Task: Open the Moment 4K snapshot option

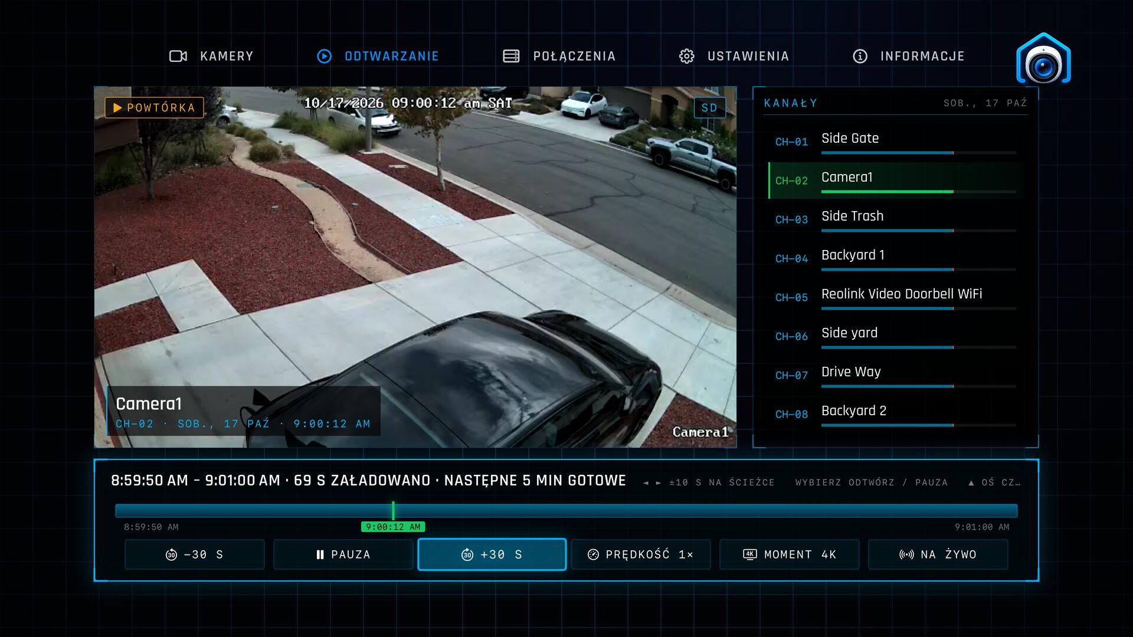Action: coord(790,554)
